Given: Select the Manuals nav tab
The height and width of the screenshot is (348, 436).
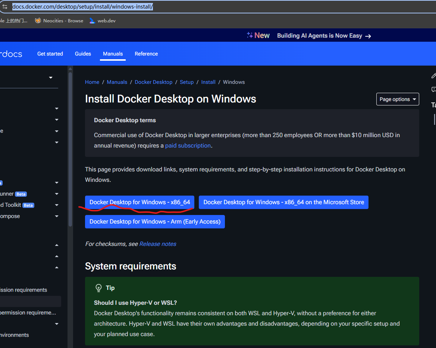Looking at the screenshot, I should [x=113, y=54].
